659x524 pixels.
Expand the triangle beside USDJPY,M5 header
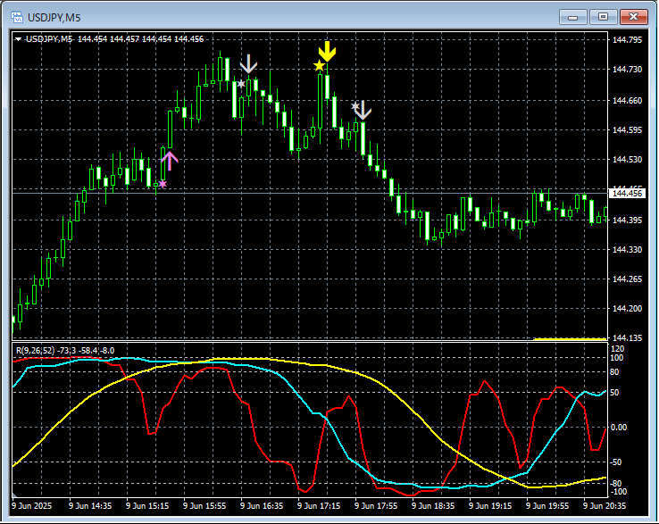tap(18, 39)
